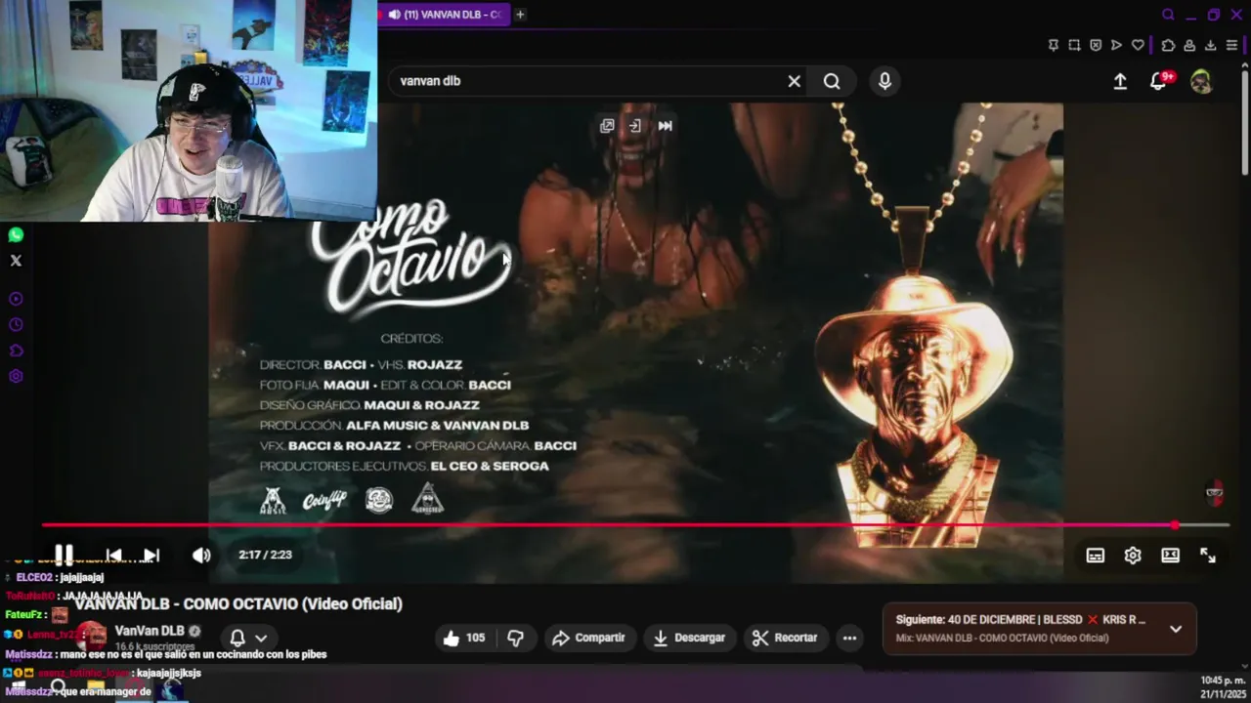
Task: Open the VanVan DLB channel avatar
Action: tap(92, 637)
